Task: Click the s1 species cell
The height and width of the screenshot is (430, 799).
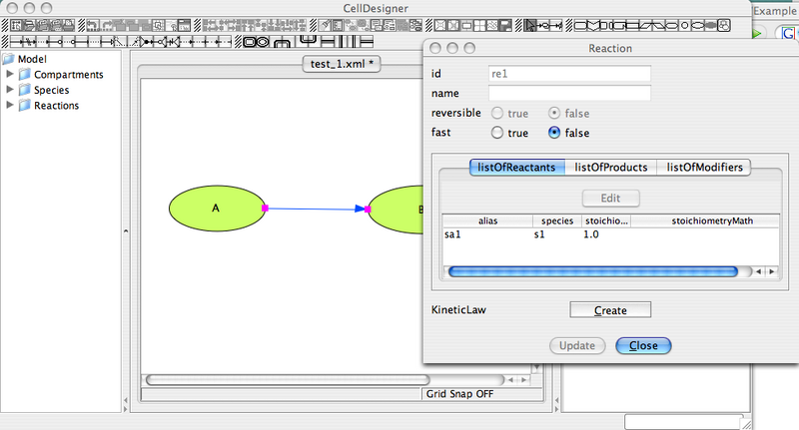Action: (557, 234)
